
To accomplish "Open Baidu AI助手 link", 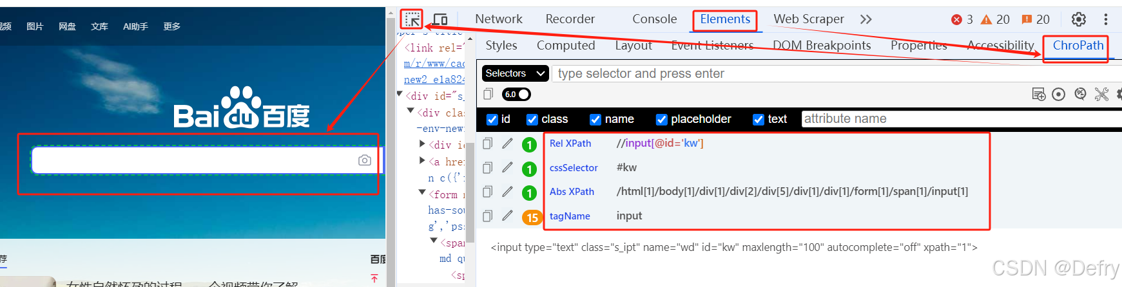I will click(135, 26).
